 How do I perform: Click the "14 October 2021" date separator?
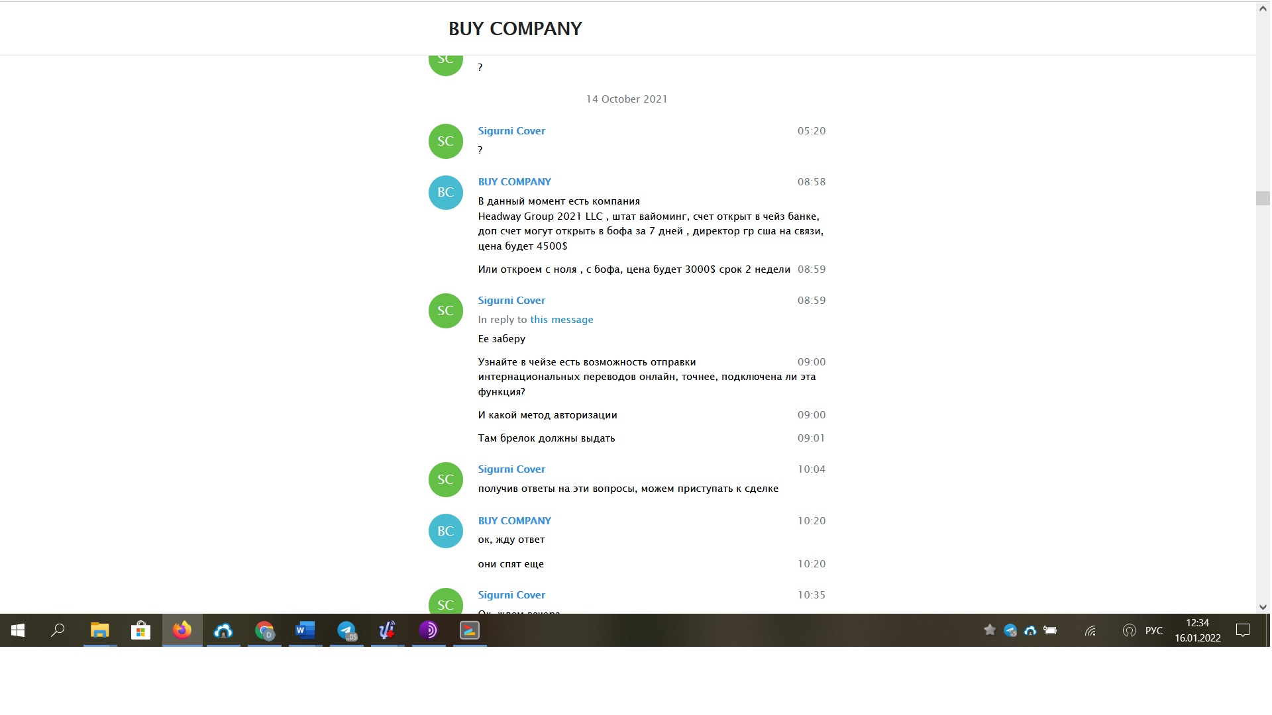point(627,99)
